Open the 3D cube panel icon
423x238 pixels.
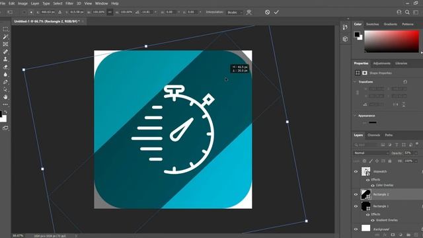345,39
